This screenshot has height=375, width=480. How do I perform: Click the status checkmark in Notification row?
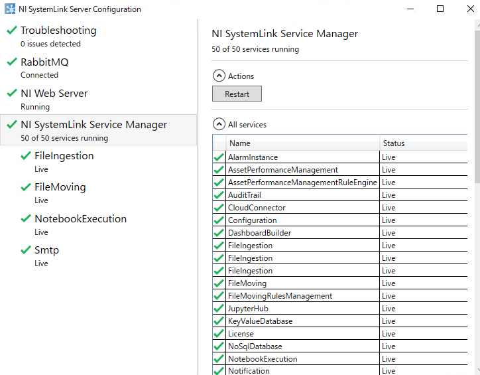(x=219, y=371)
